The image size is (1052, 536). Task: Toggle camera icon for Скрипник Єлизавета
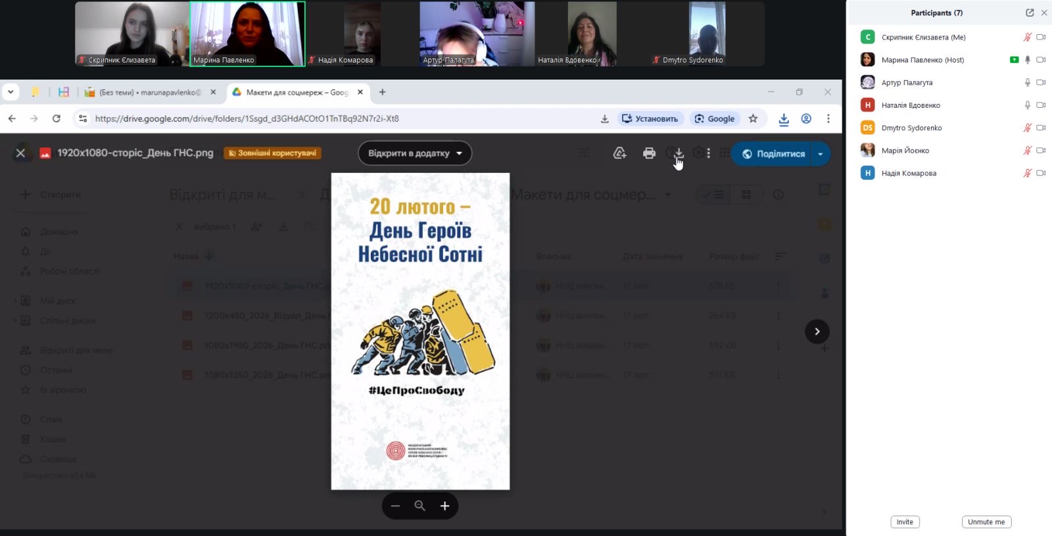click(x=1041, y=37)
